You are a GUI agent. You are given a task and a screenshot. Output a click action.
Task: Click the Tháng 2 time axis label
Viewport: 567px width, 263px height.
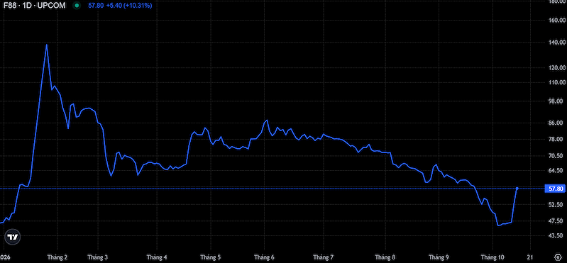tap(57, 257)
